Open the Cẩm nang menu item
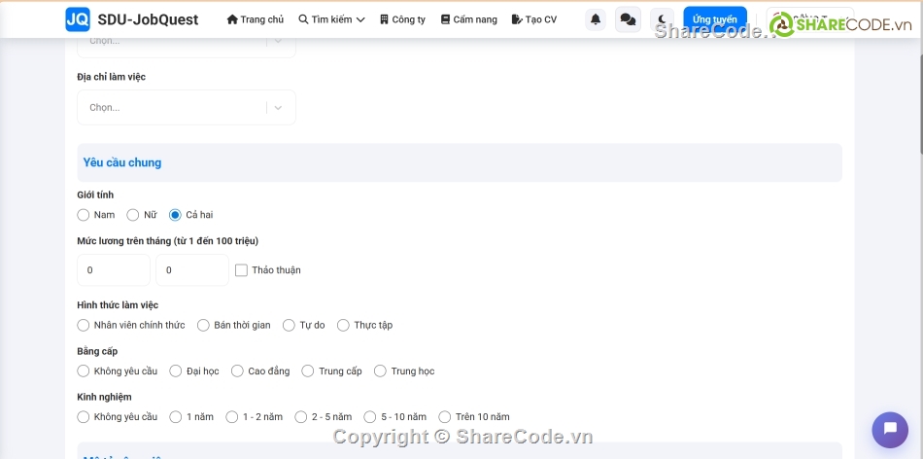Viewport: 923px width, 459px height. click(469, 19)
